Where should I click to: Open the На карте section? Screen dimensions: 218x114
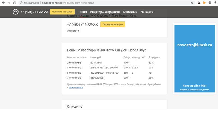click(147, 12)
